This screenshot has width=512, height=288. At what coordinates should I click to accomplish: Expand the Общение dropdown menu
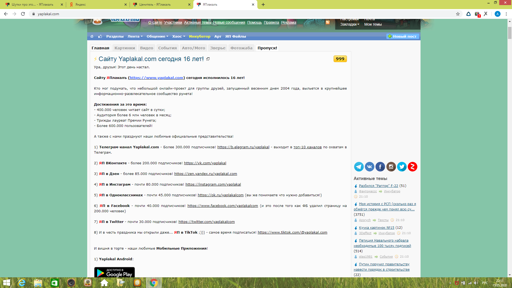click(158, 36)
